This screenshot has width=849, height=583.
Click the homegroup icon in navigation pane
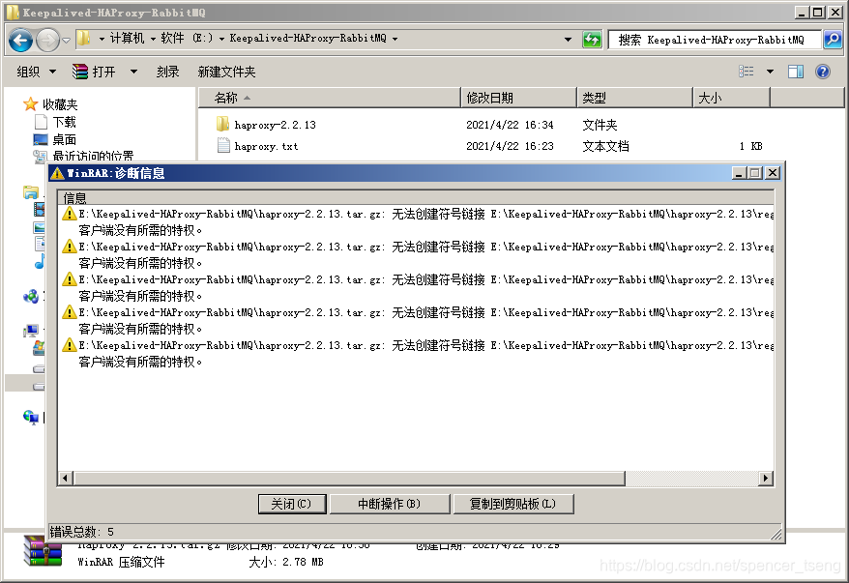tap(30, 296)
